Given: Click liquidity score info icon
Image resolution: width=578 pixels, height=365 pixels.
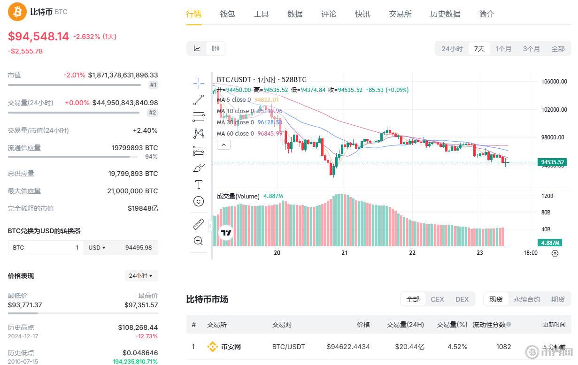Looking at the screenshot, I should pyautogui.click(x=509, y=324).
